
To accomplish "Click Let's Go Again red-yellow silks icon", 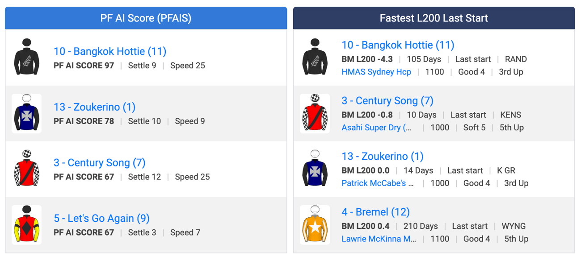I will (27, 225).
